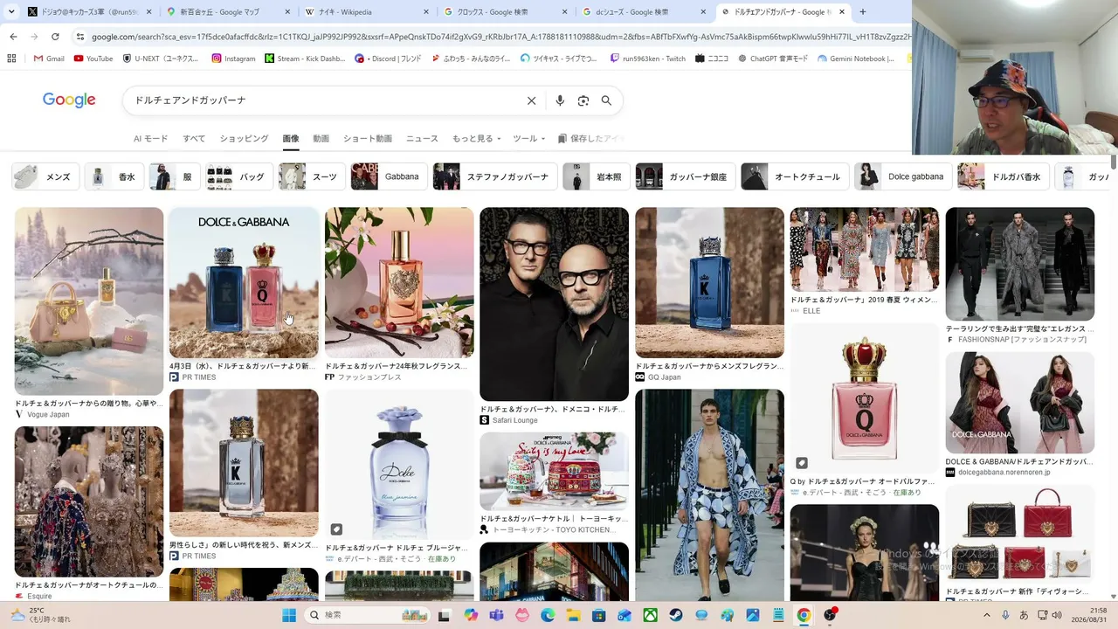Switch to Chrome in the taskbar
Viewport: 1118px width, 629px height.
pyautogui.click(x=804, y=615)
